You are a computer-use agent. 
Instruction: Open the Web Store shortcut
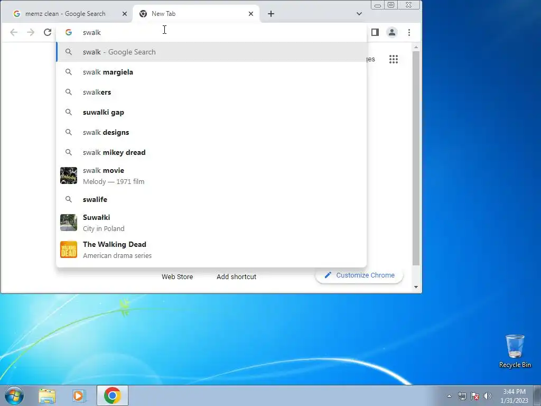coord(178,276)
